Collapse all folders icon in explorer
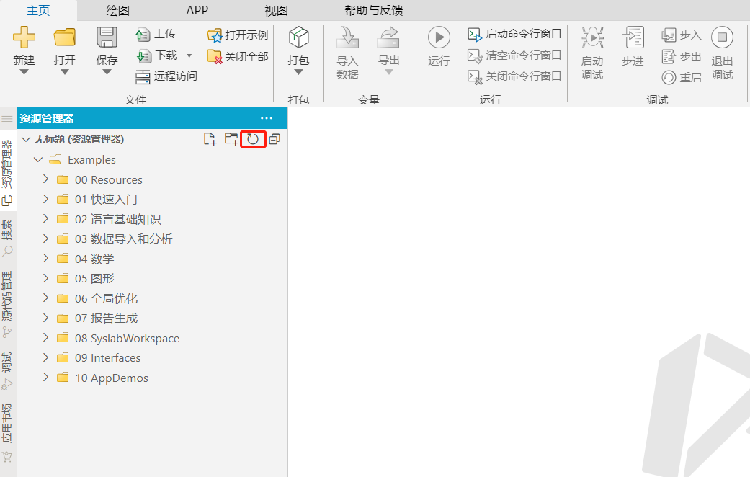 point(274,139)
